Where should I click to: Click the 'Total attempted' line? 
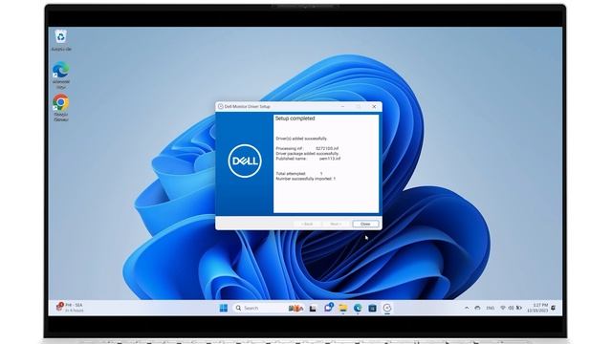click(x=299, y=174)
